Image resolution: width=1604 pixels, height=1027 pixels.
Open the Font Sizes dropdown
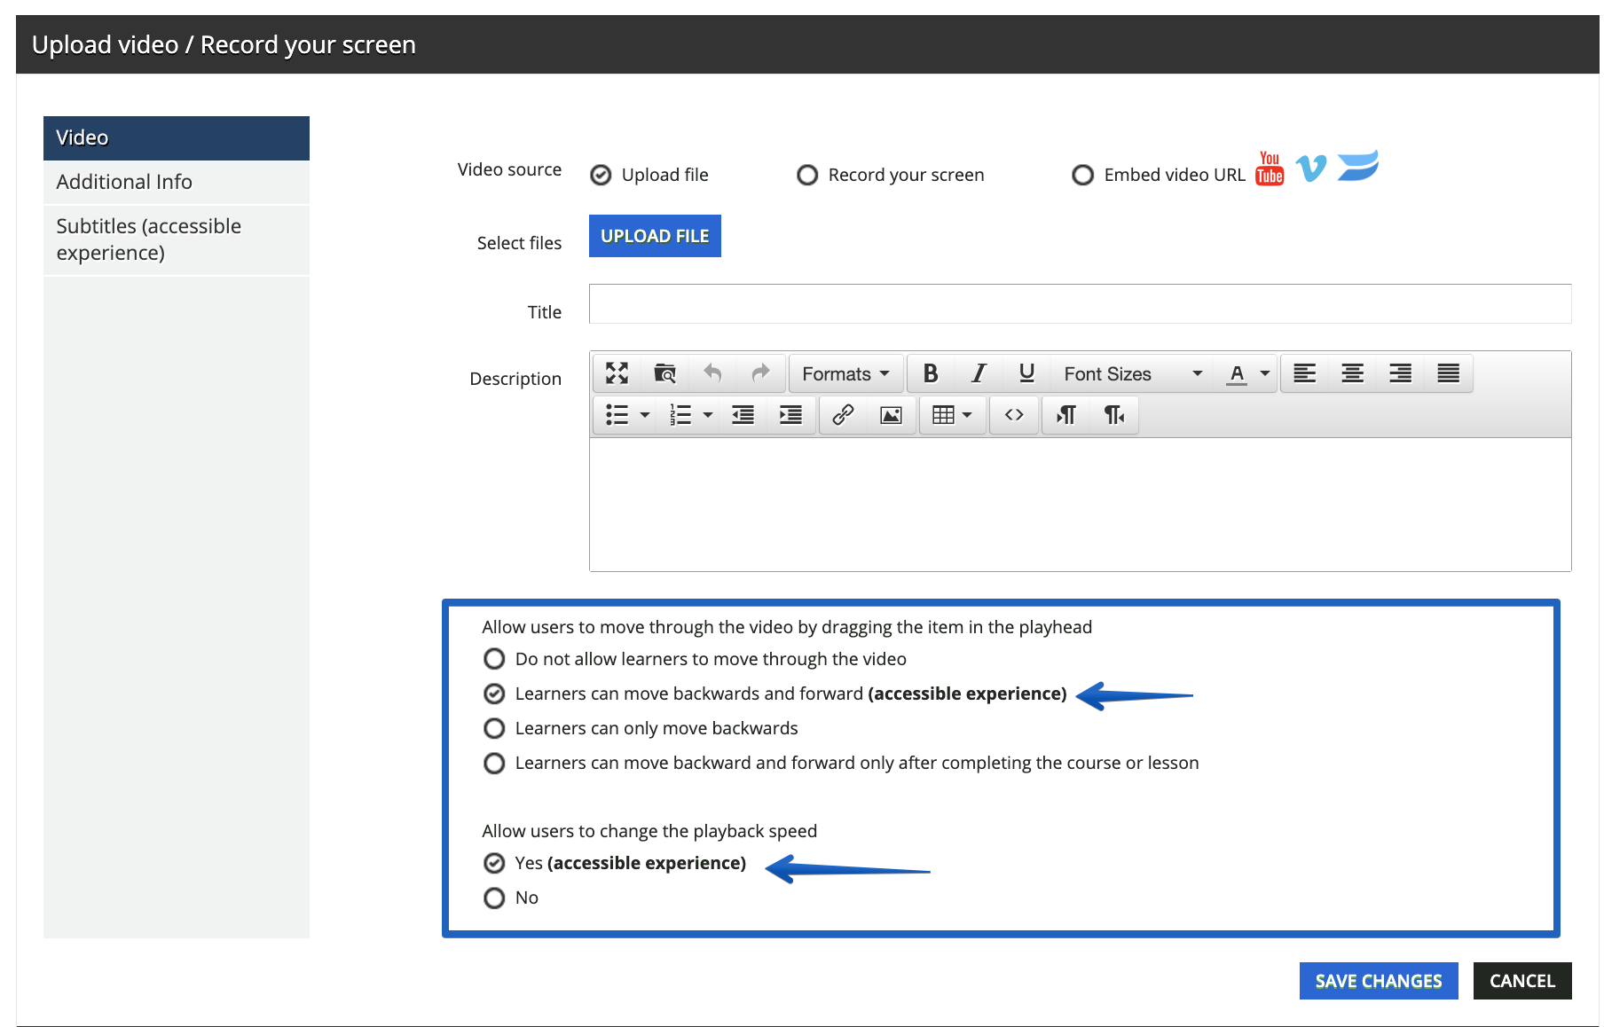pyautogui.click(x=1133, y=373)
